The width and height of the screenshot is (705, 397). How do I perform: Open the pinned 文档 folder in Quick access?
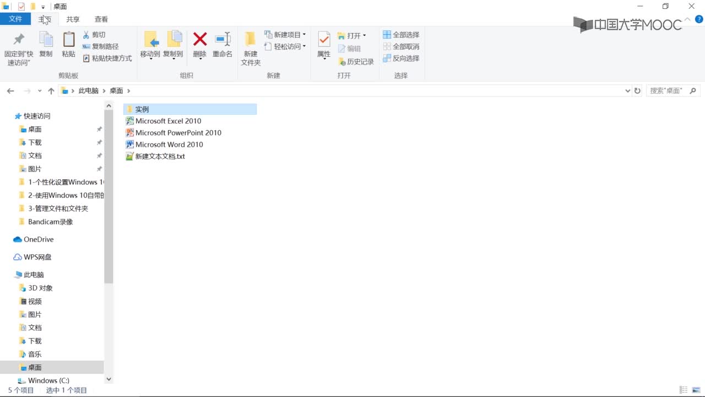[x=35, y=155]
